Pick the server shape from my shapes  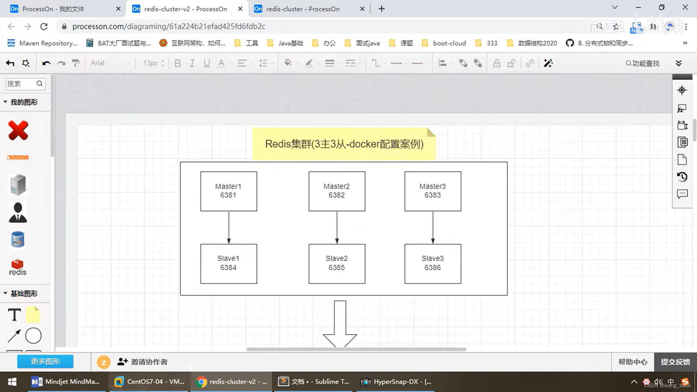tap(17, 184)
